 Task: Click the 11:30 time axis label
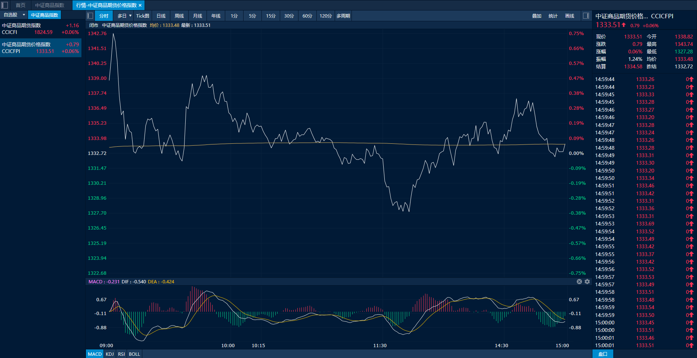coord(380,345)
